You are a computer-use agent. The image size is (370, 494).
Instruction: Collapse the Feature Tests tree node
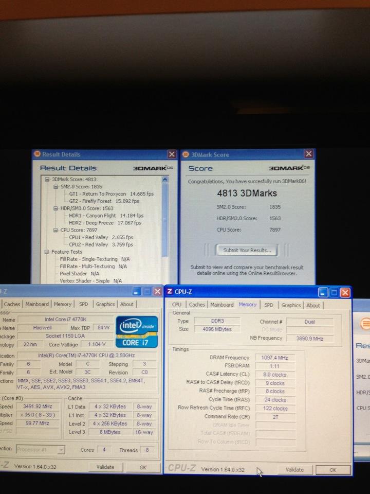coord(47,252)
